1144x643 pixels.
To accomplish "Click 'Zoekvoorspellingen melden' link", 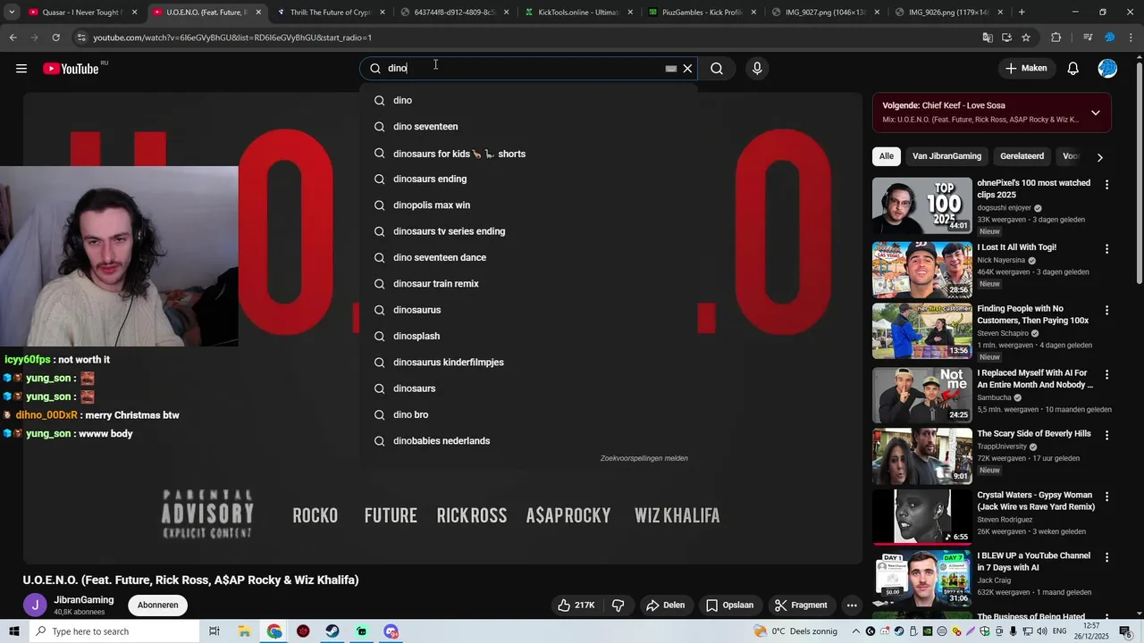I will pyautogui.click(x=643, y=458).
